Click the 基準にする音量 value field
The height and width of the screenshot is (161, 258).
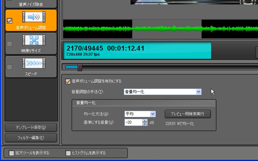click(x=133, y=122)
